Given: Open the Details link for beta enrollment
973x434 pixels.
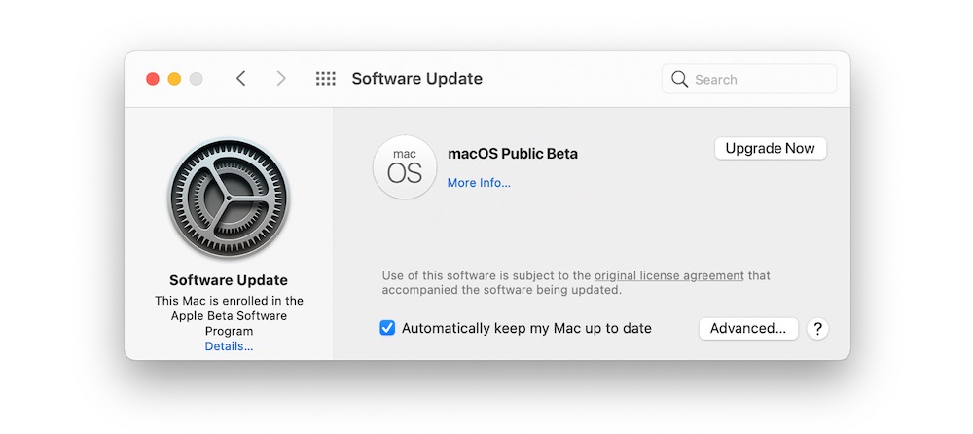Looking at the screenshot, I should coord(229,346).
